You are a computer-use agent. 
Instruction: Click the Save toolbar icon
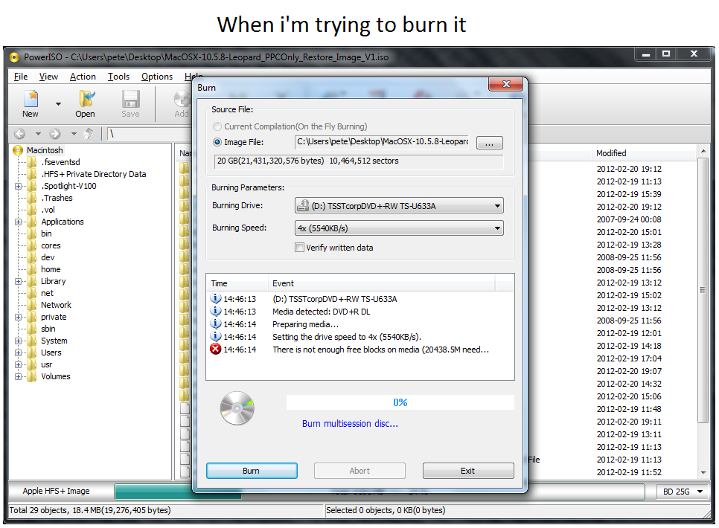131,99
